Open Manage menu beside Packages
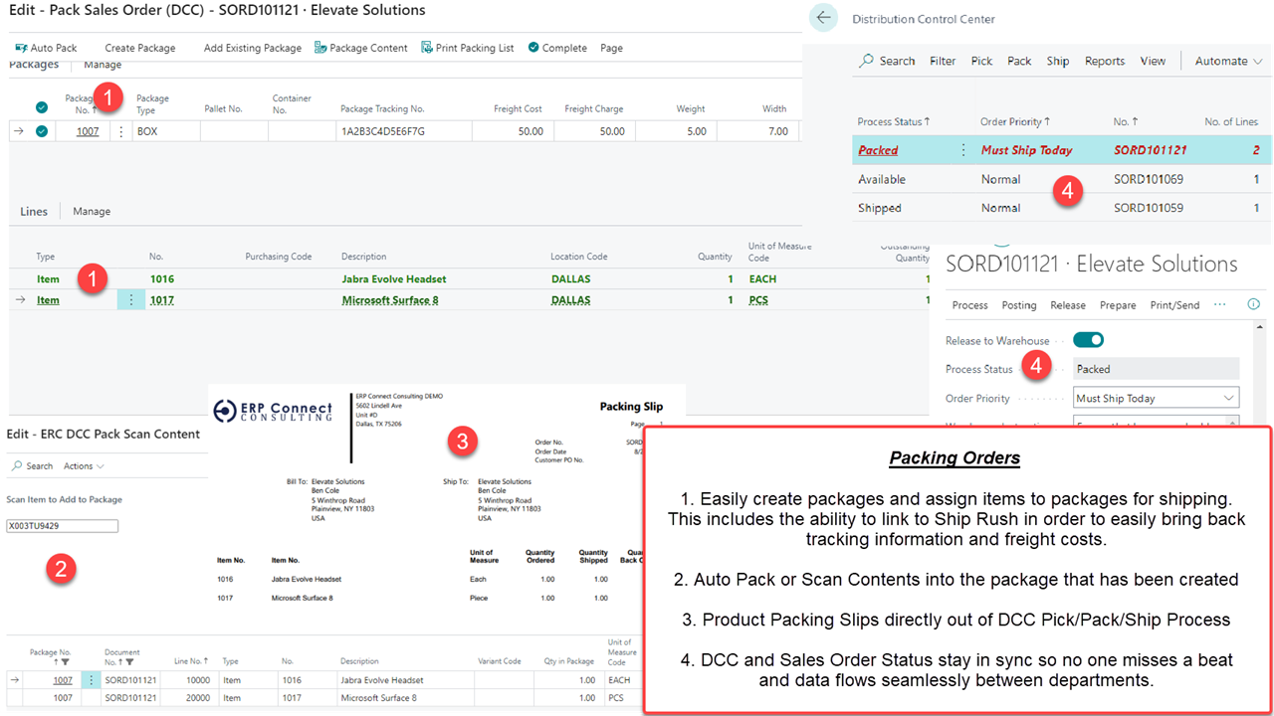1274x716 pixels. point(103,65)
